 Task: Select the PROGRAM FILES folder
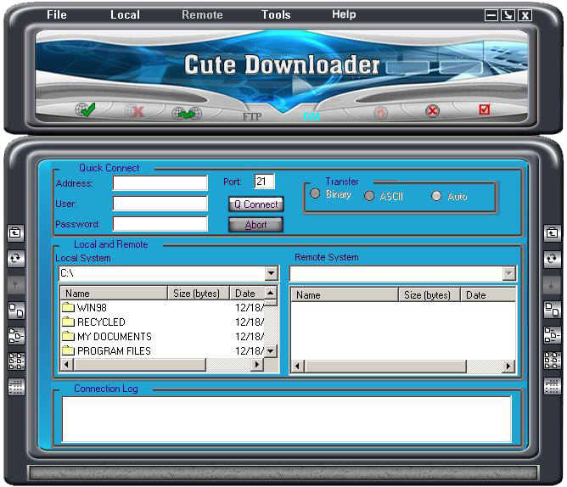[106, 351]
